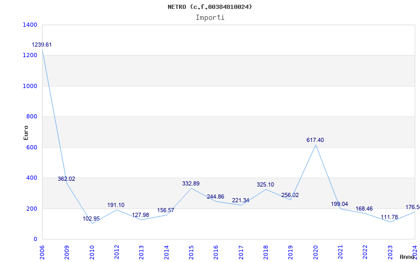Click the x-axis year 2021
Screen dimensions: 420x262
[340, 252]
